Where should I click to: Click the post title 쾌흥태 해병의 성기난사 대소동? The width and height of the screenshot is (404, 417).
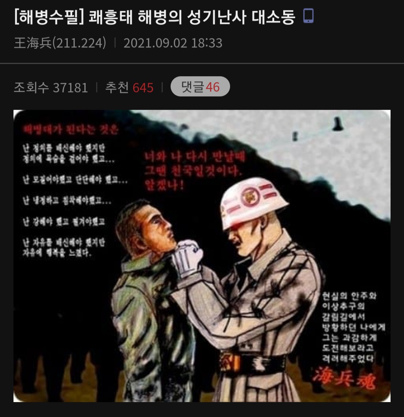click(192, 17)
